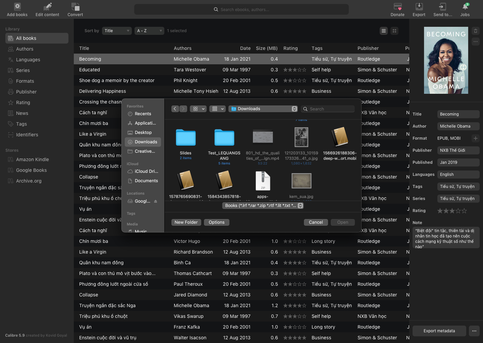Image resolution: width=483 pixels, height=343 pixels.
Task: Click the Add books icon
Action: coord(17,7)
